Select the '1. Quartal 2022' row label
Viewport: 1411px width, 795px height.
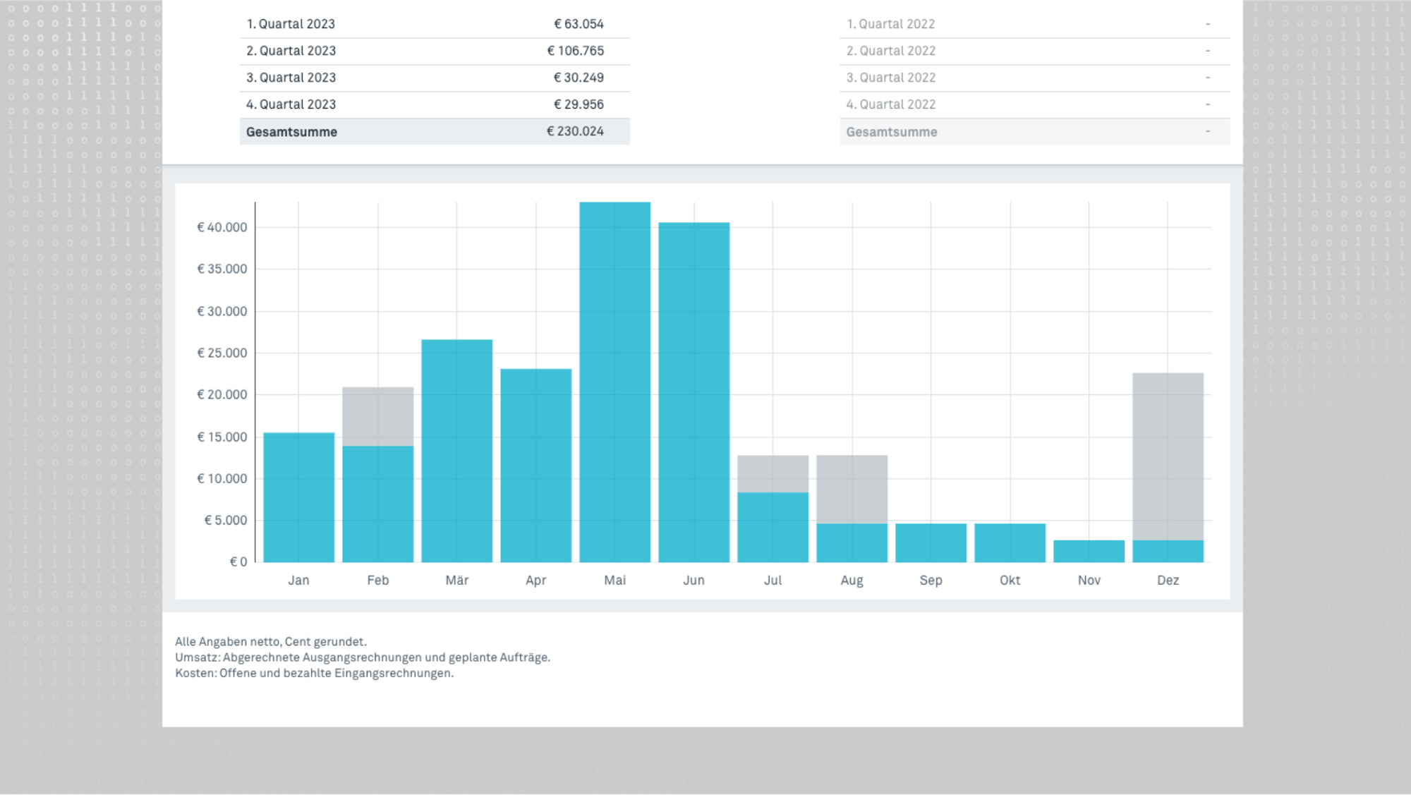(890, 24)
